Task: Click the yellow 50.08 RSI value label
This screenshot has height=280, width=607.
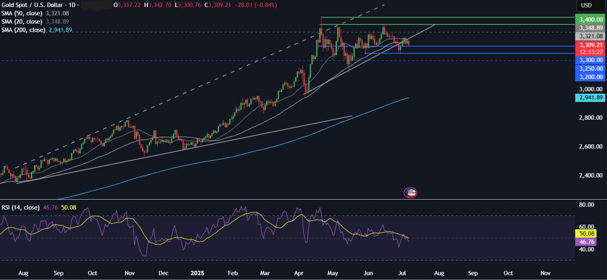Action: 585,233
